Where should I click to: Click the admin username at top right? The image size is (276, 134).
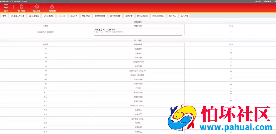(x=257, y=1)
